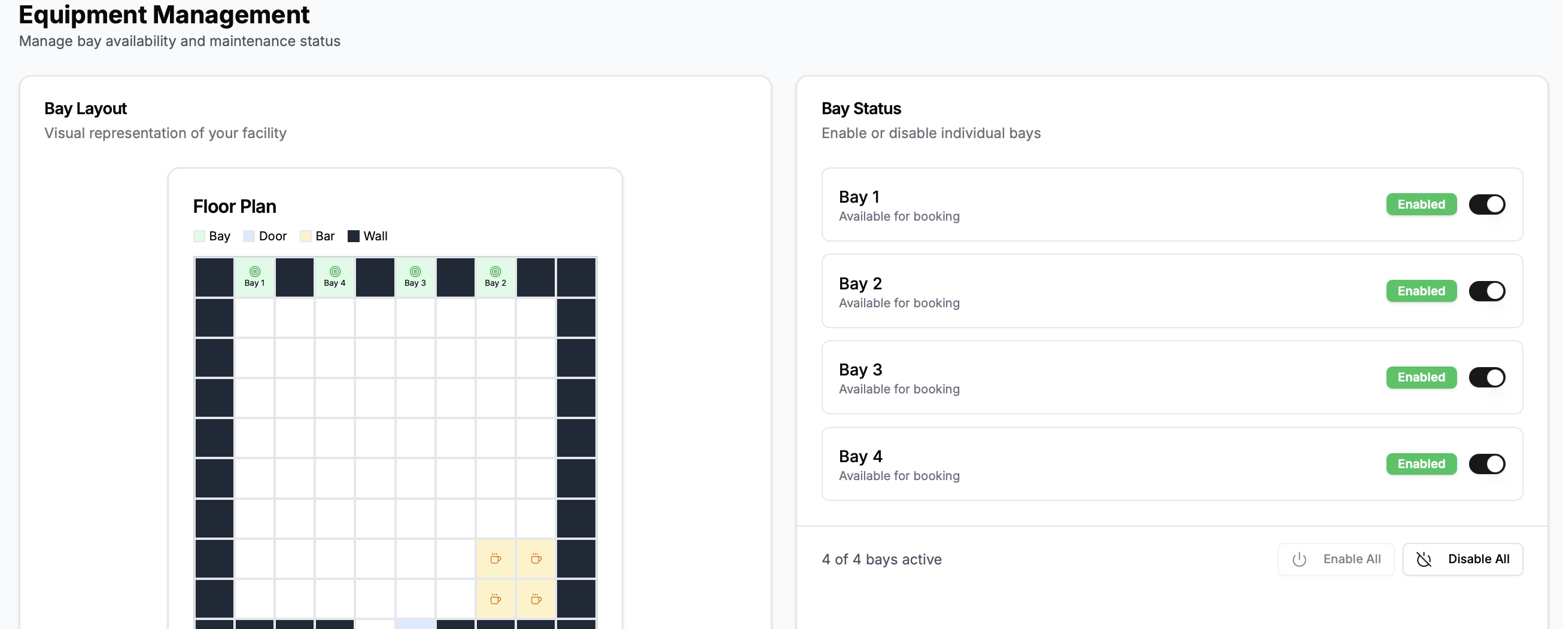Click the crossed power icon beside Disable All
1563x629 pixels.
click(1424, 558)
